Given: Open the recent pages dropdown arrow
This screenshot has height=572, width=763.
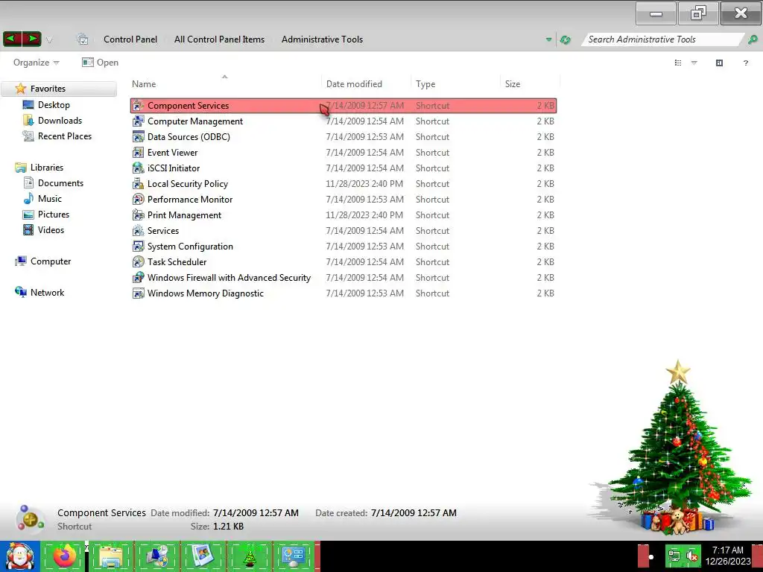Looking at the screenshot, I should point(49,40).
